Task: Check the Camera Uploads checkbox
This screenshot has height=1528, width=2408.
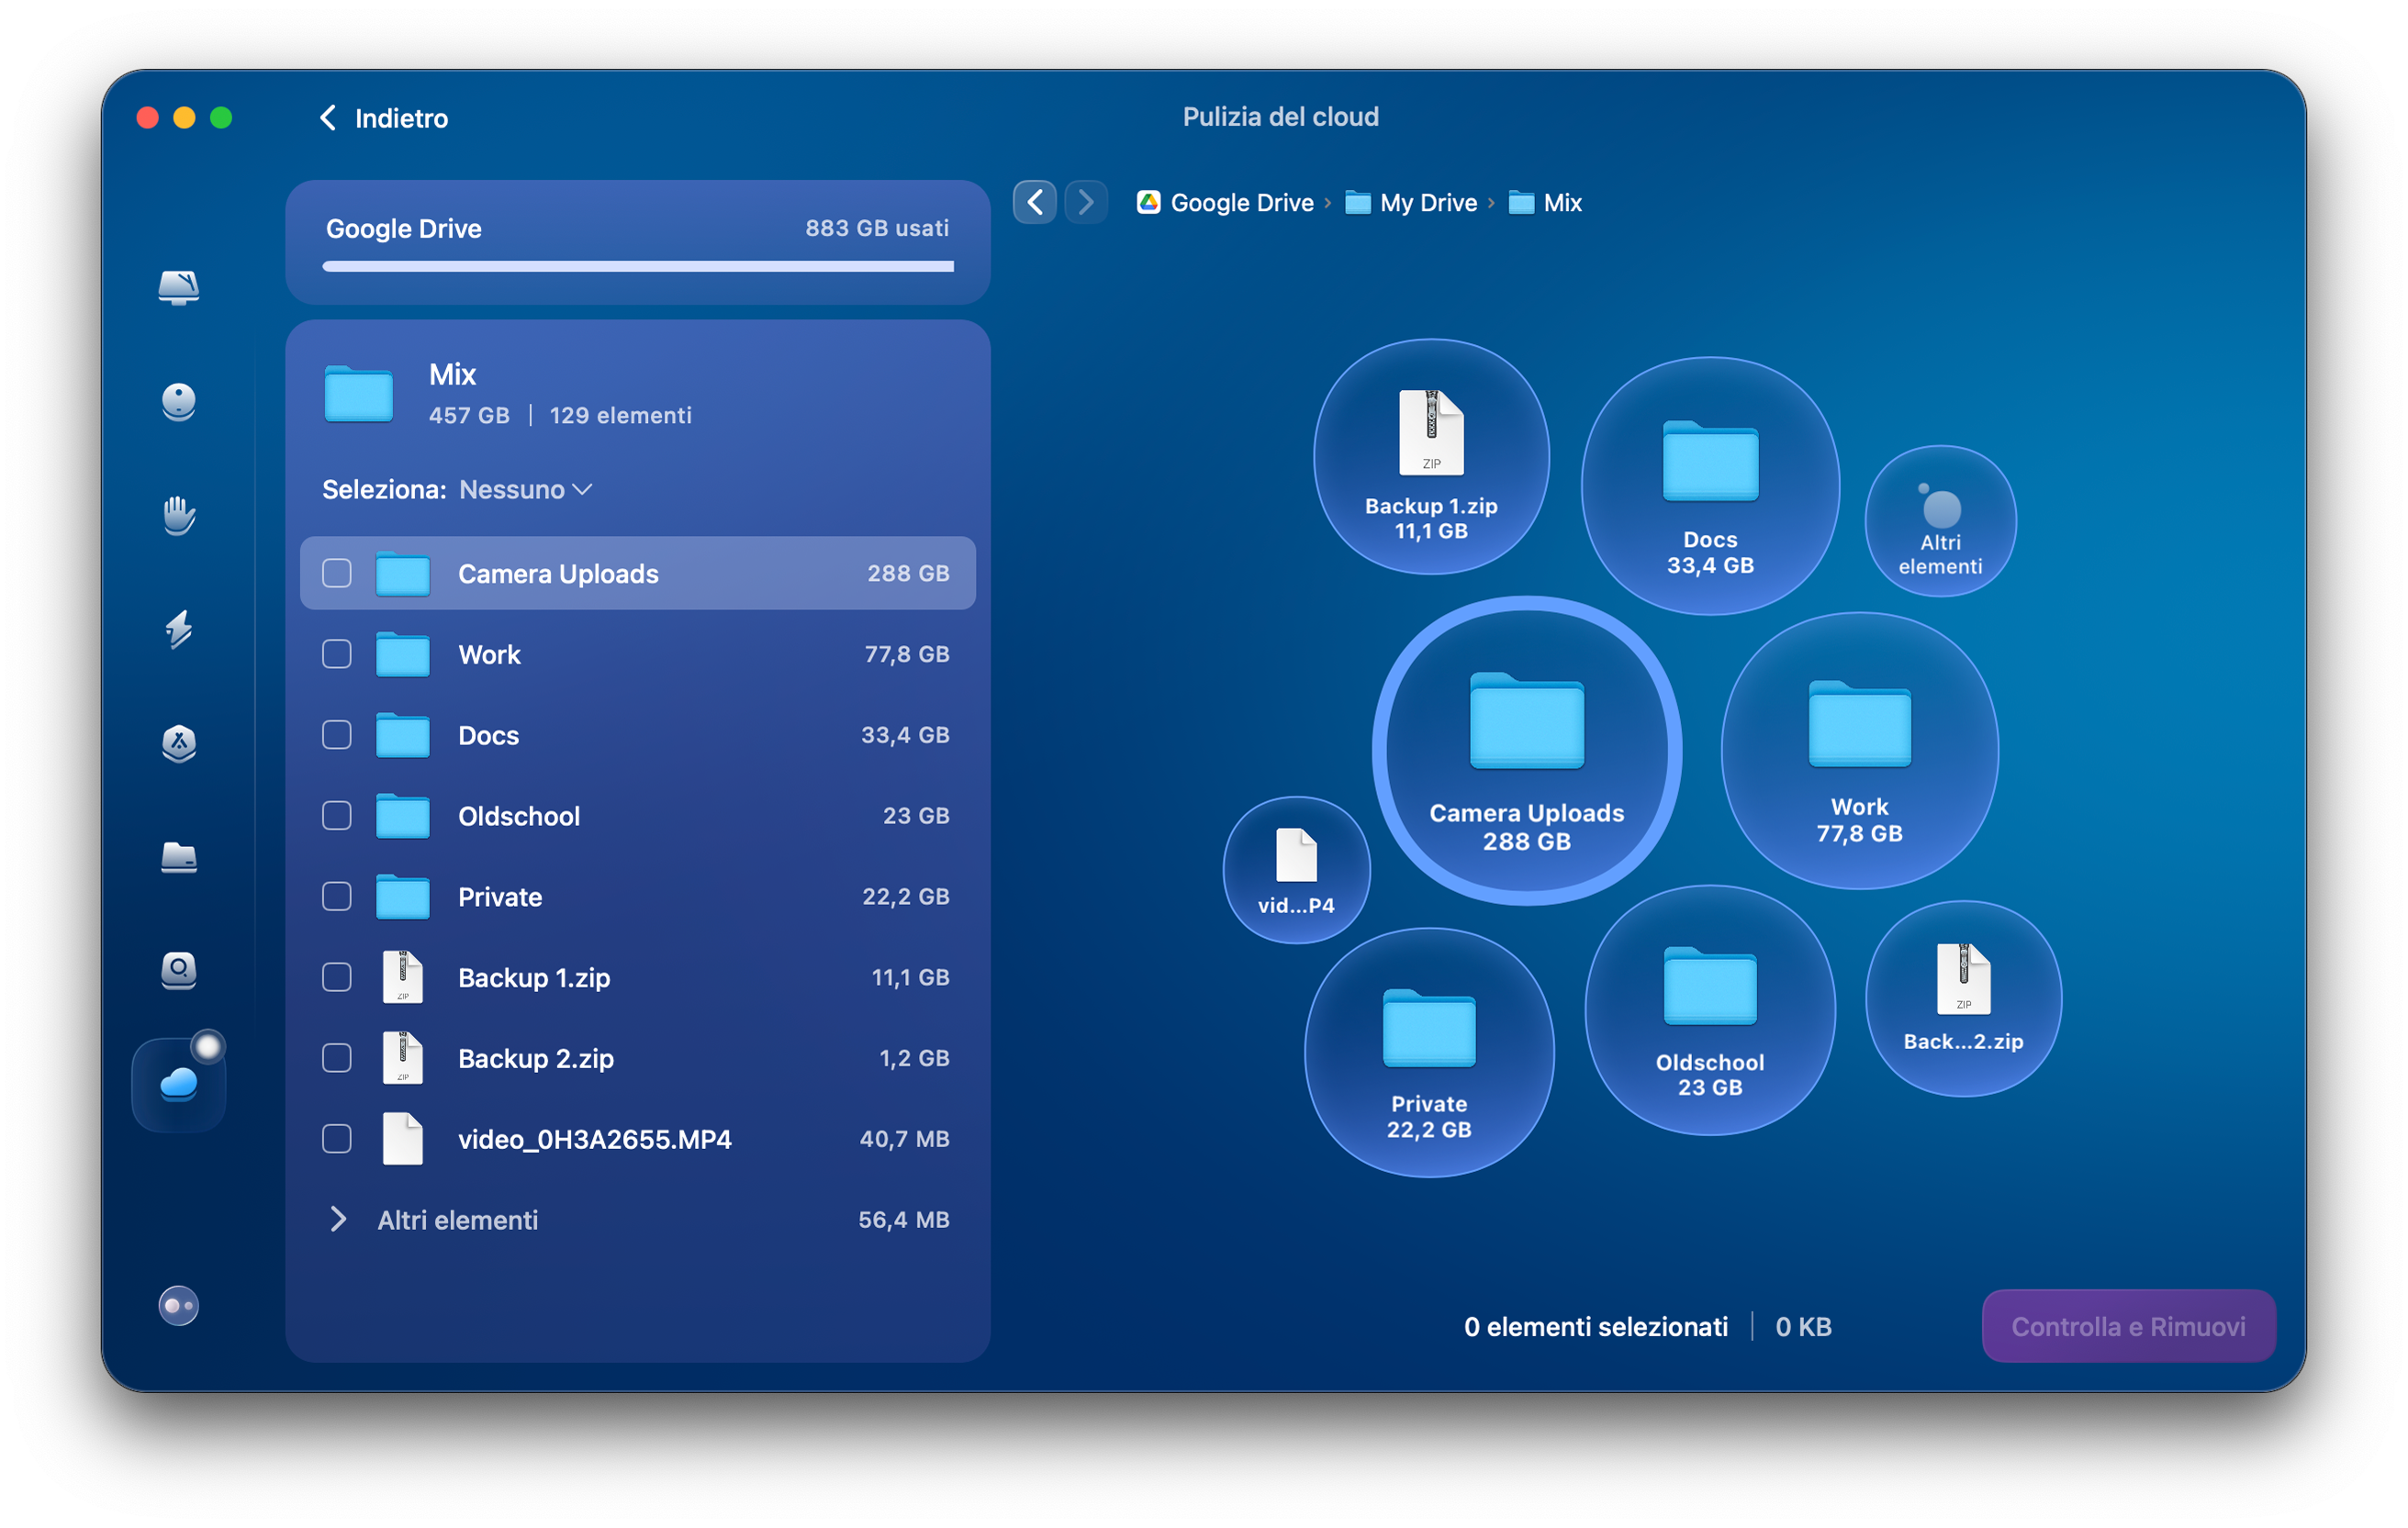Action: (x=336, y=573)
